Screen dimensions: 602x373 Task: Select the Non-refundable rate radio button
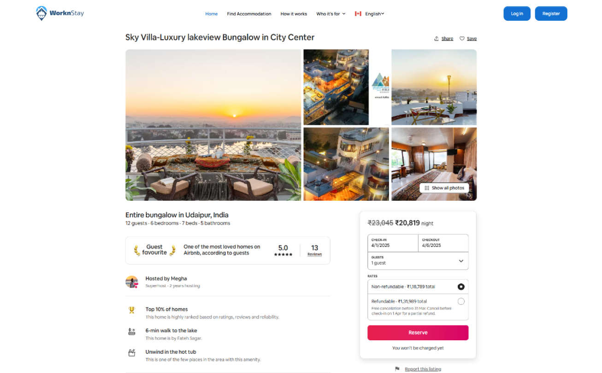[x=461, y=286]
